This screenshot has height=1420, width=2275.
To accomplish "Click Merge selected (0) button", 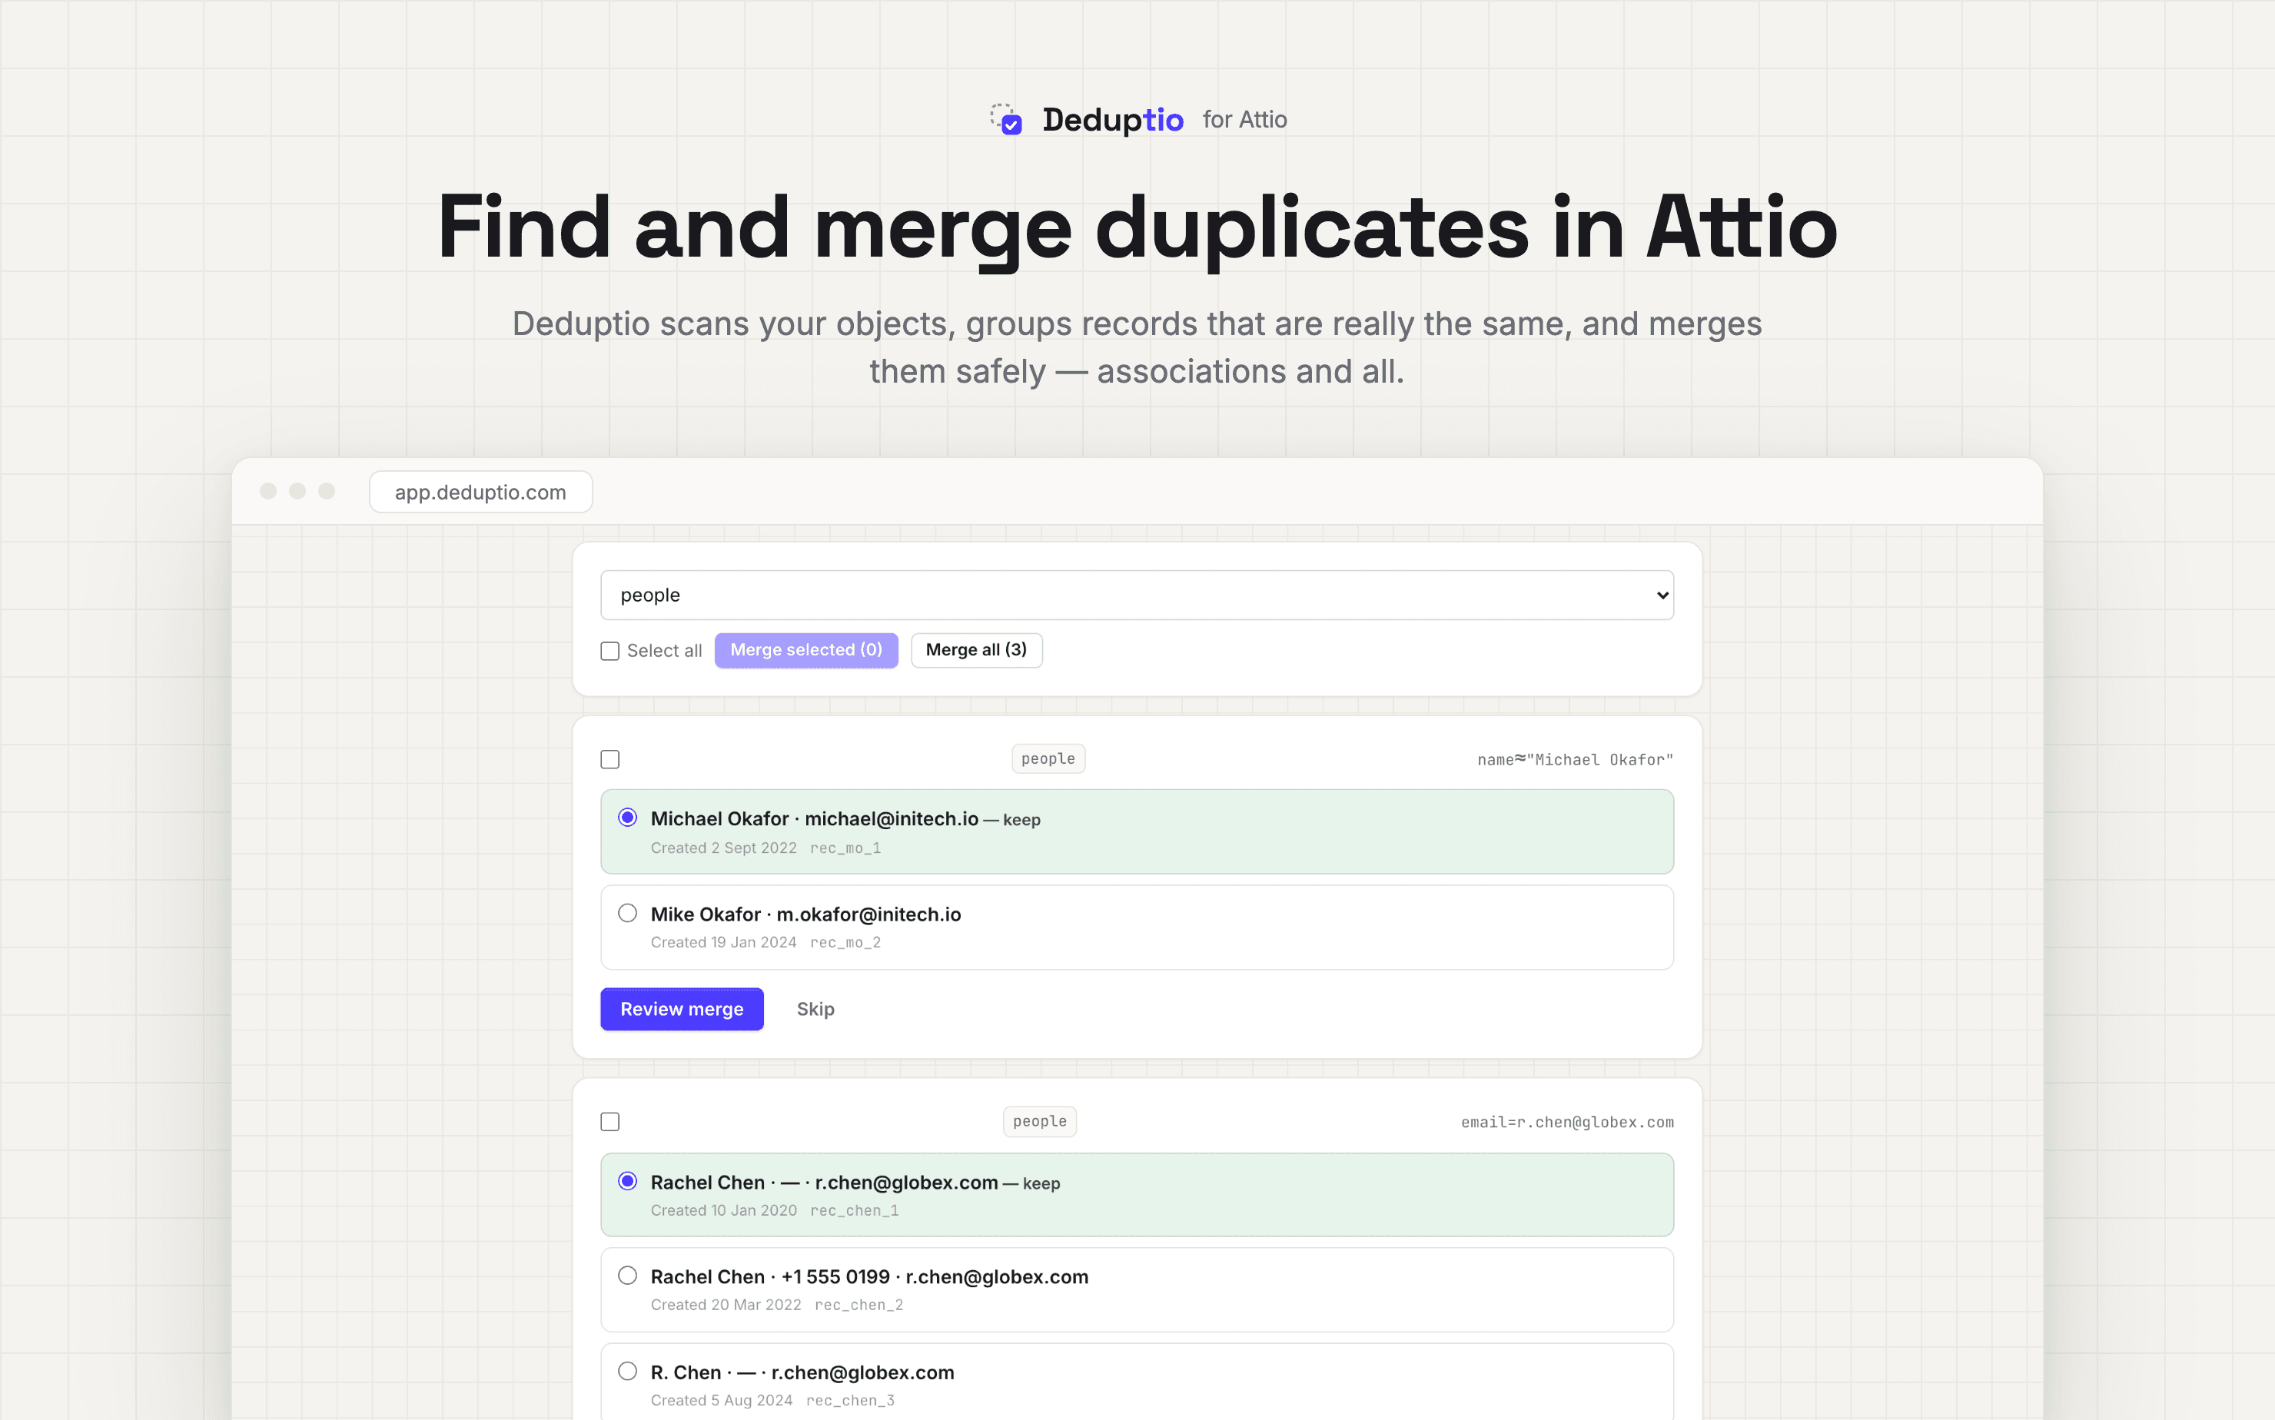I will pyautogui.click(x=806, y=650).
